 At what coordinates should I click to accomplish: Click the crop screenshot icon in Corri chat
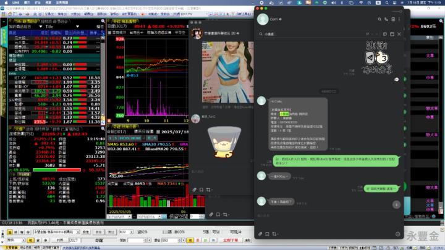point(276,234)
